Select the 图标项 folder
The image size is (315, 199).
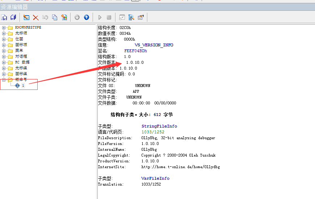(x=21, y=45)
